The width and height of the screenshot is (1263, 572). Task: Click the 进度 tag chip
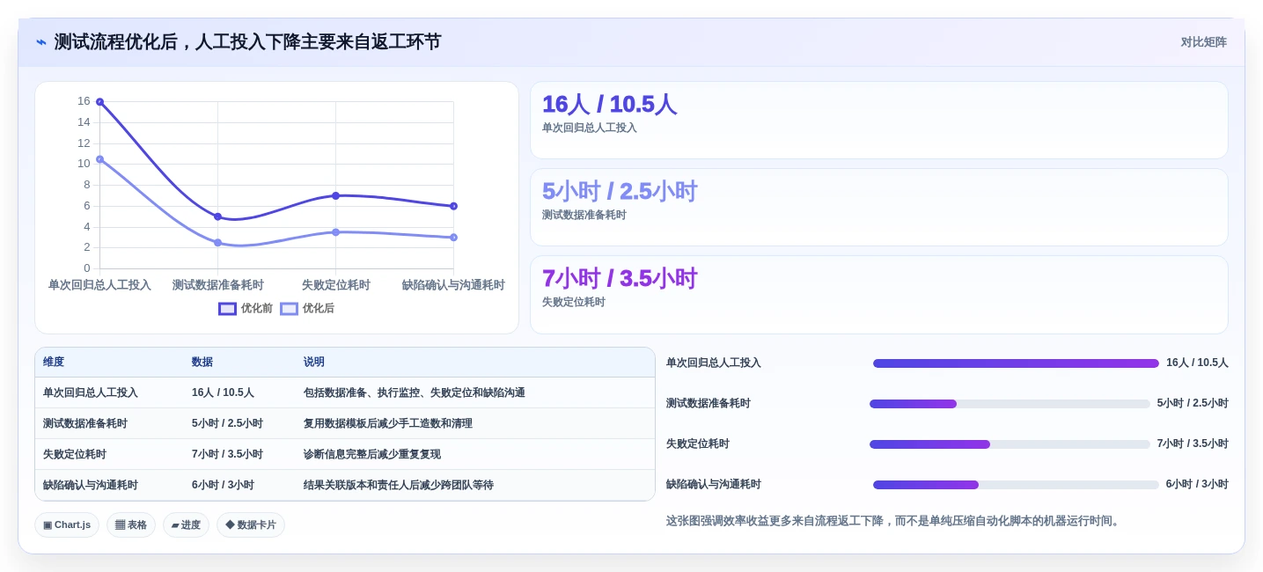tap(186, 525)
